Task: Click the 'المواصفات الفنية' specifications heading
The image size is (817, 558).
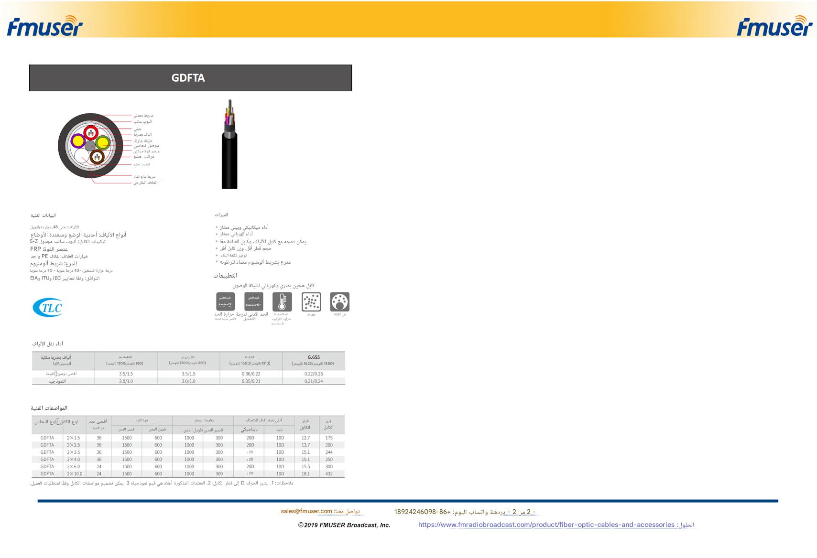Action: 49,408
